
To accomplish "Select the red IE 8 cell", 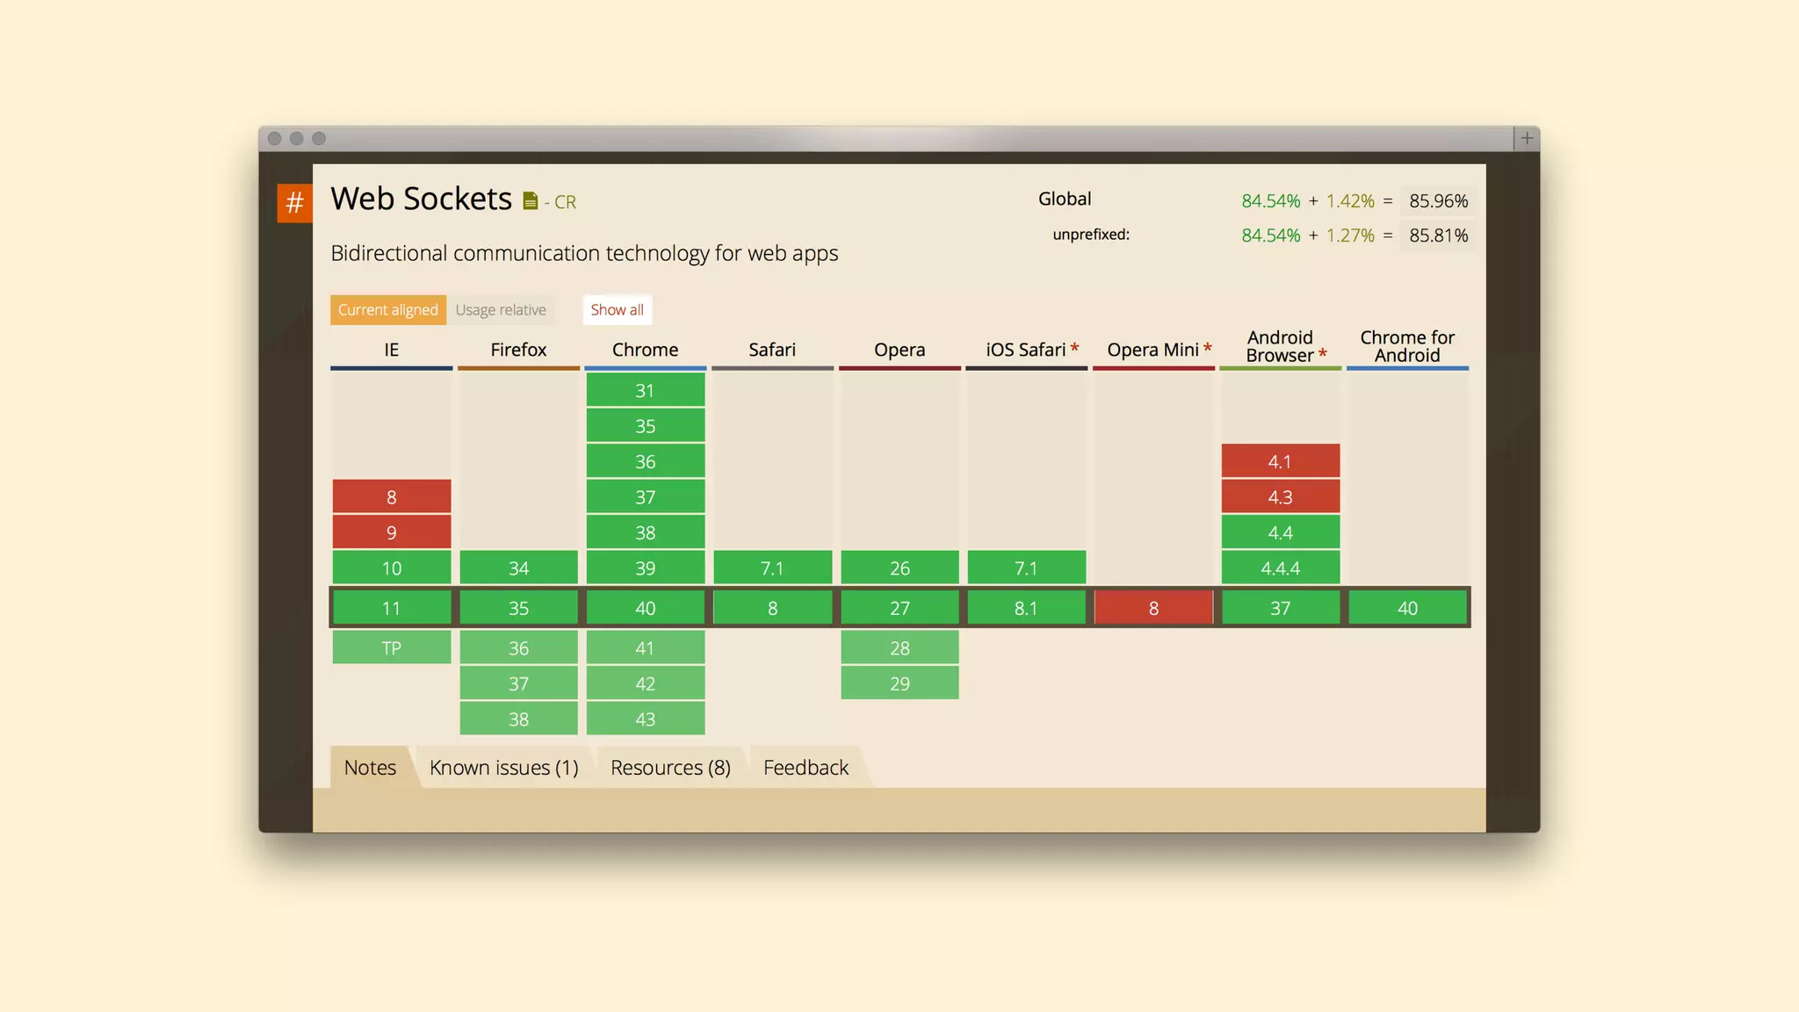I will click(392, 497).
